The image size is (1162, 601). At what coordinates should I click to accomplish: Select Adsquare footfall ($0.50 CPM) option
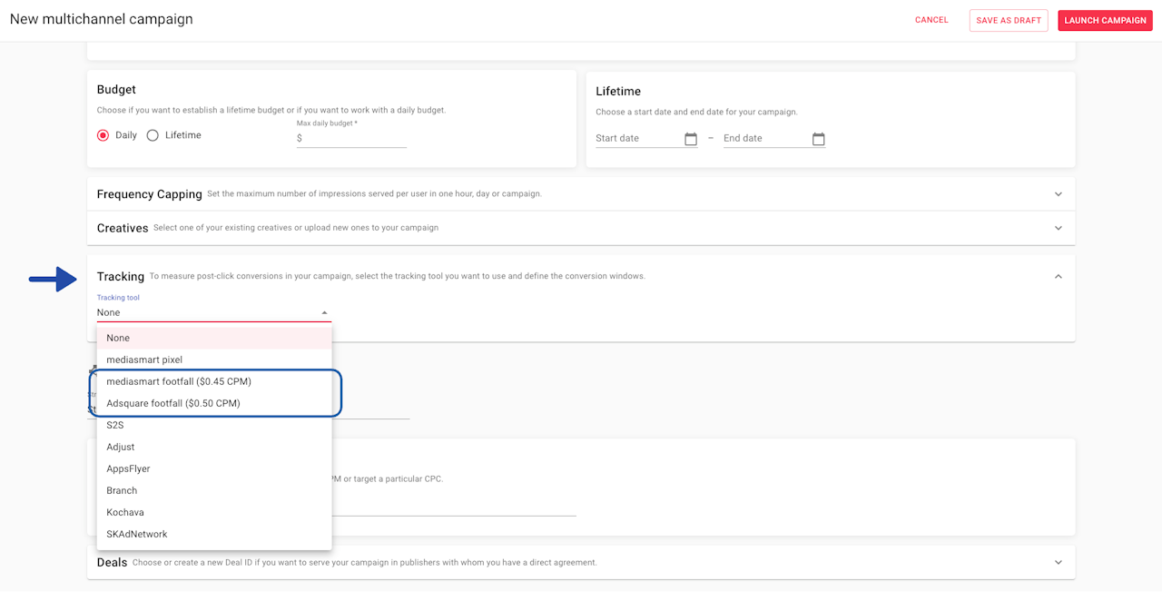(x=173, y=403)
